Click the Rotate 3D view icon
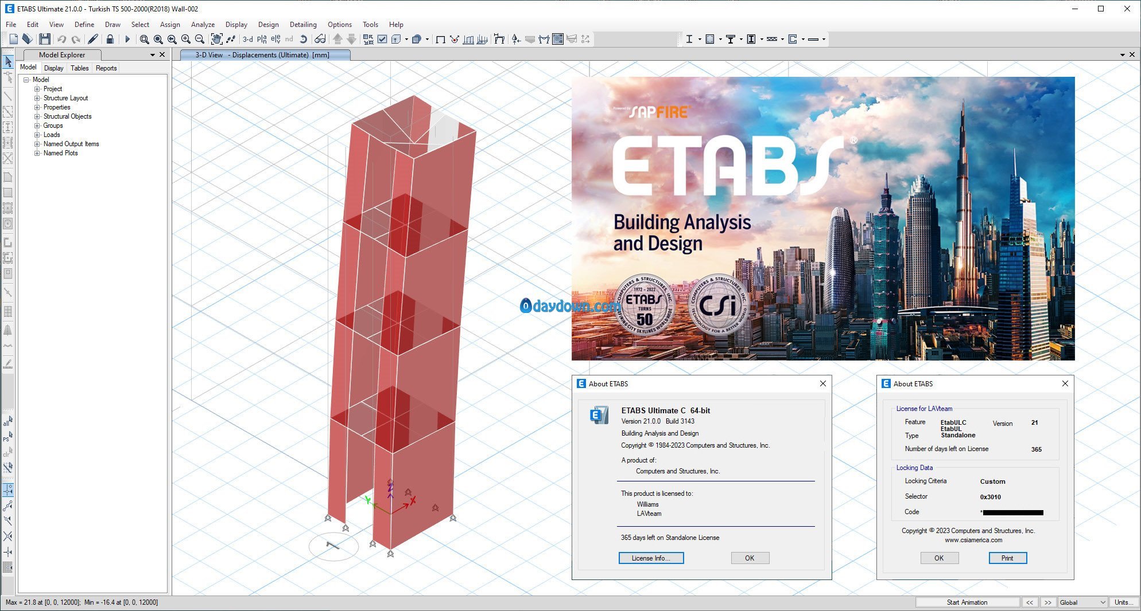Screen dimensions: 1141x611 tap(303, 39)
